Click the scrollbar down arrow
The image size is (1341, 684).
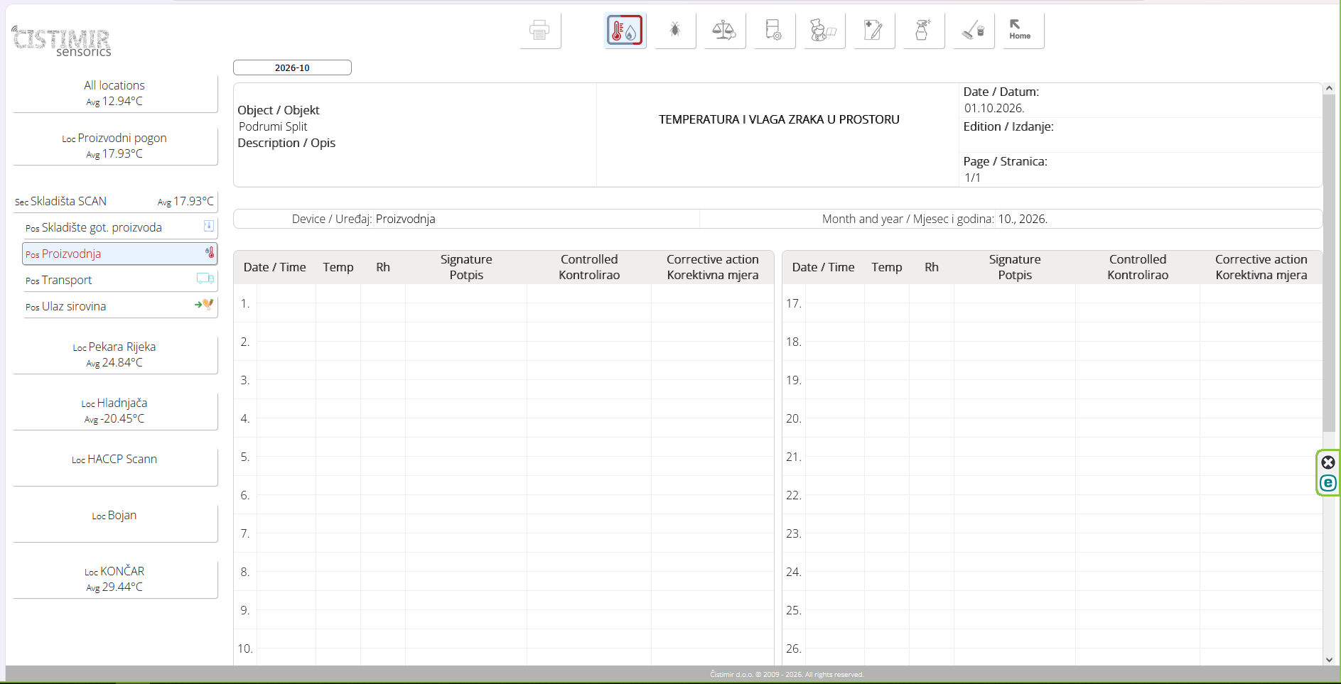[x=1329, y=659]
